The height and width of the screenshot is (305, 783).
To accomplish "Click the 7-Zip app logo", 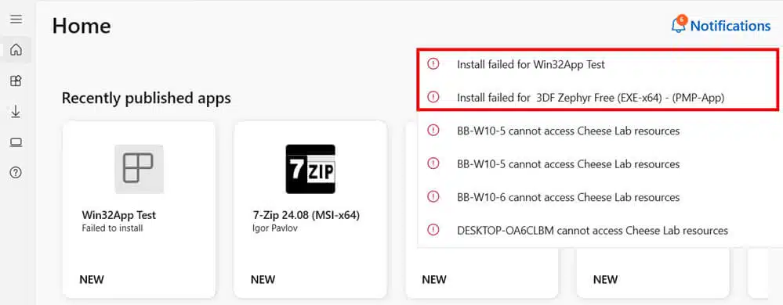I will (310, 169).
